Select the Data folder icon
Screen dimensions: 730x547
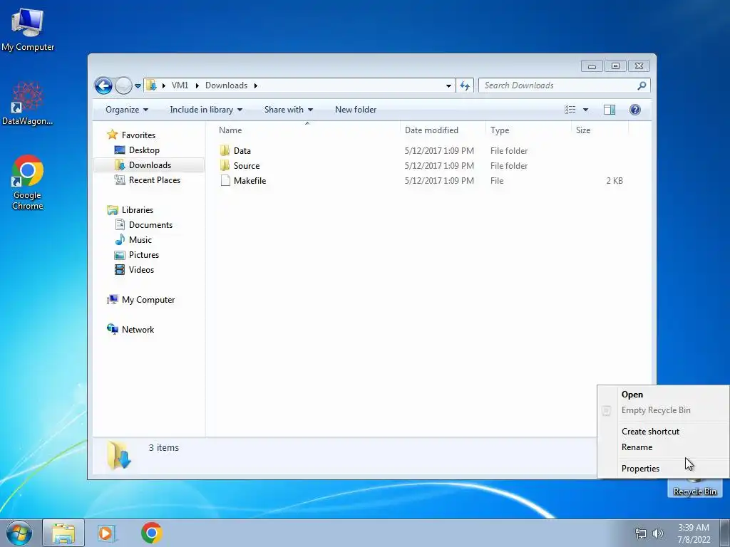coord(225,150)
